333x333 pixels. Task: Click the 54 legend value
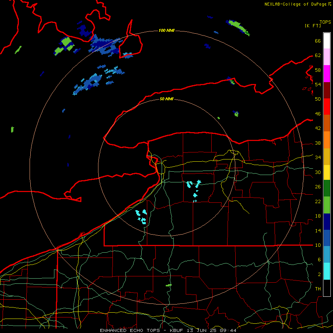(x=318, y=84)
